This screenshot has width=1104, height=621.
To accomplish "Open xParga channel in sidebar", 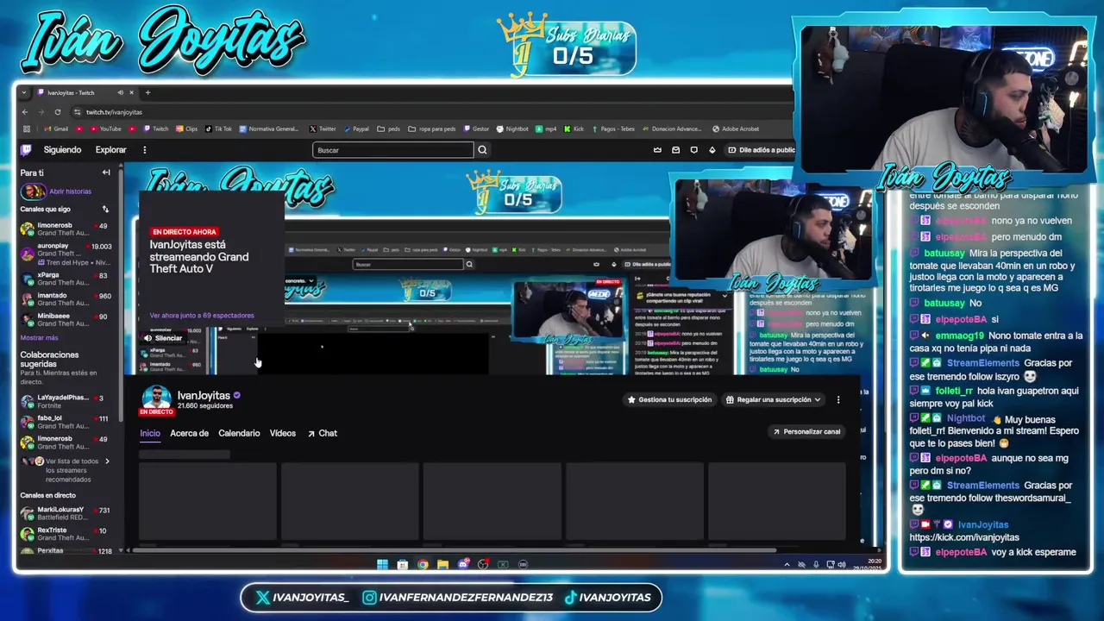I will [x=66, y=279].
